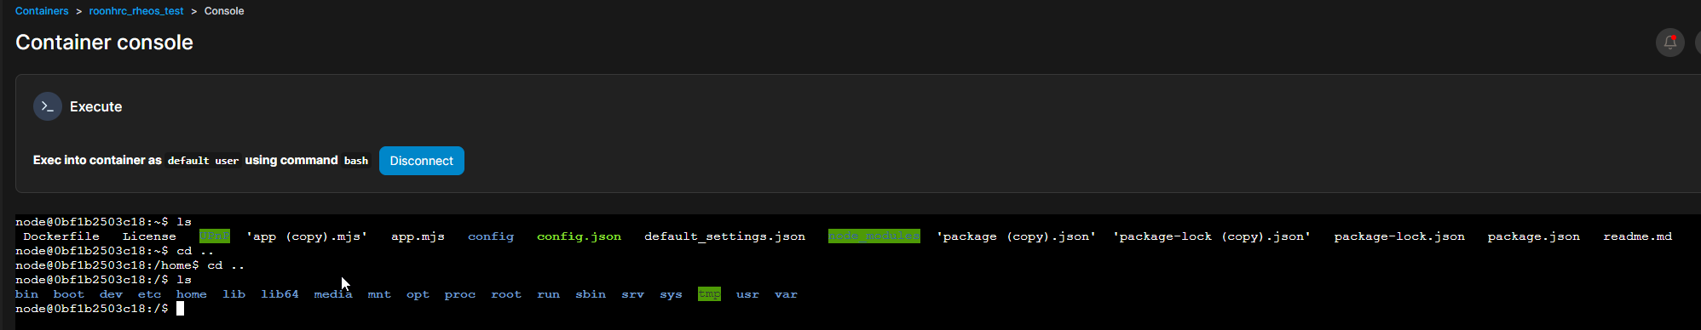Click readme.md in terminal output

point(1637,236)
